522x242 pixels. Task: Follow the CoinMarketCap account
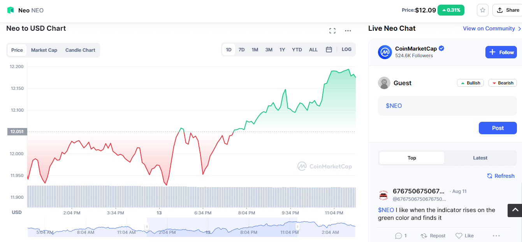tap(501, 52)
